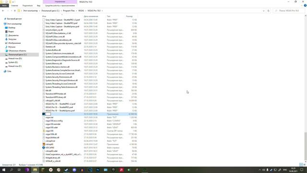Image resolution: width=307 pixels, height=173 pixels.
Task: Open the Вид ribbon tab
Action: coord(38,5)
